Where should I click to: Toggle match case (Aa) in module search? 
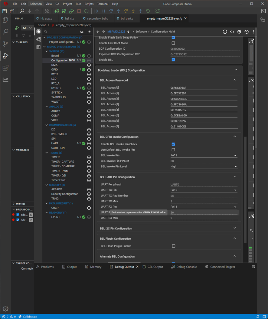point(82,32)
